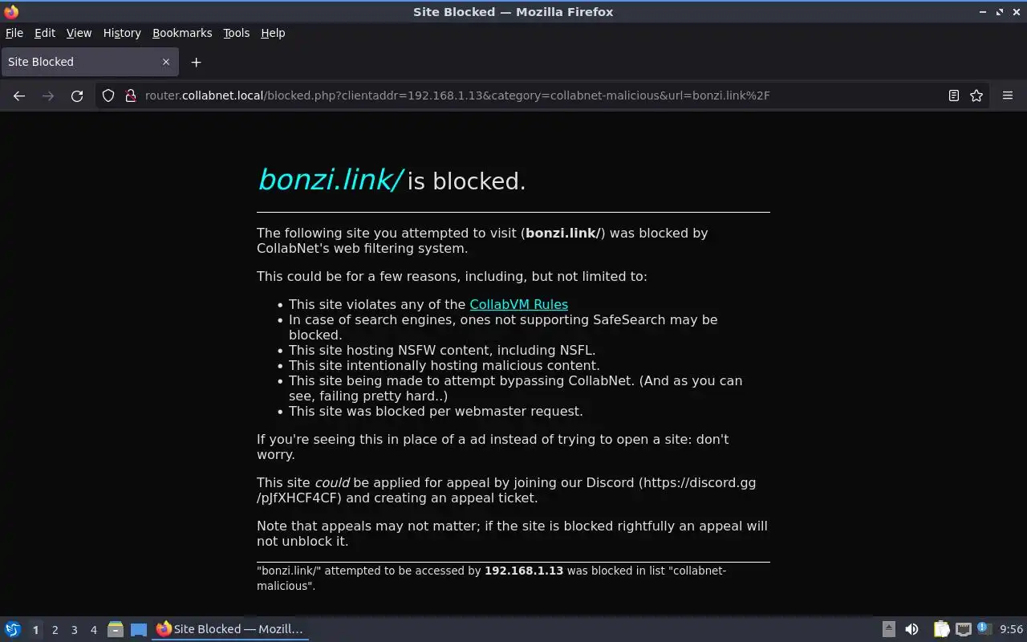The height and width of the screenshot is (642, 1027).
Task: Click the connection padlock icon
Action: (x=131, y=95)
